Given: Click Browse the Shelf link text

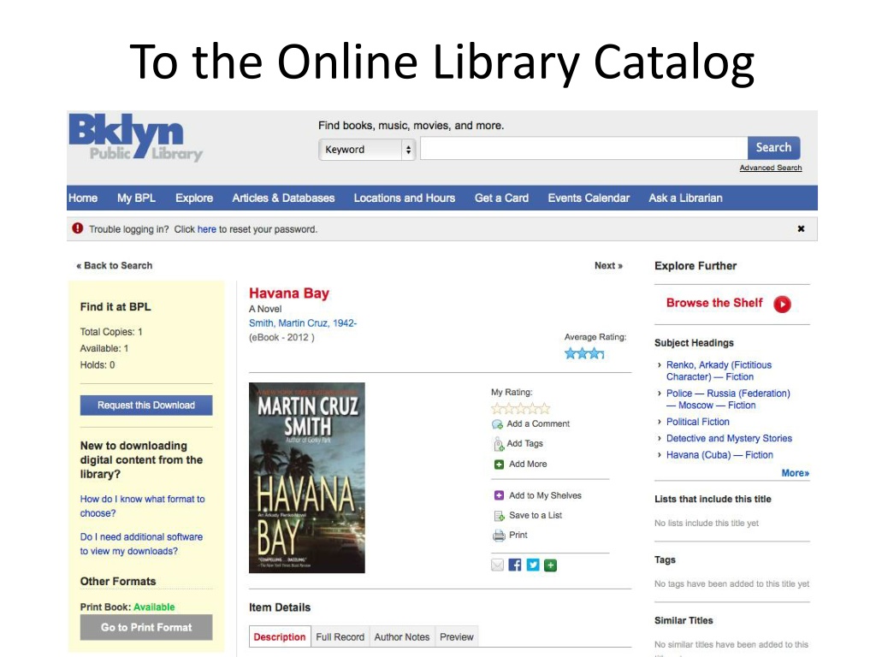Looking at the screenshot, I should click(x=714, y=303).
